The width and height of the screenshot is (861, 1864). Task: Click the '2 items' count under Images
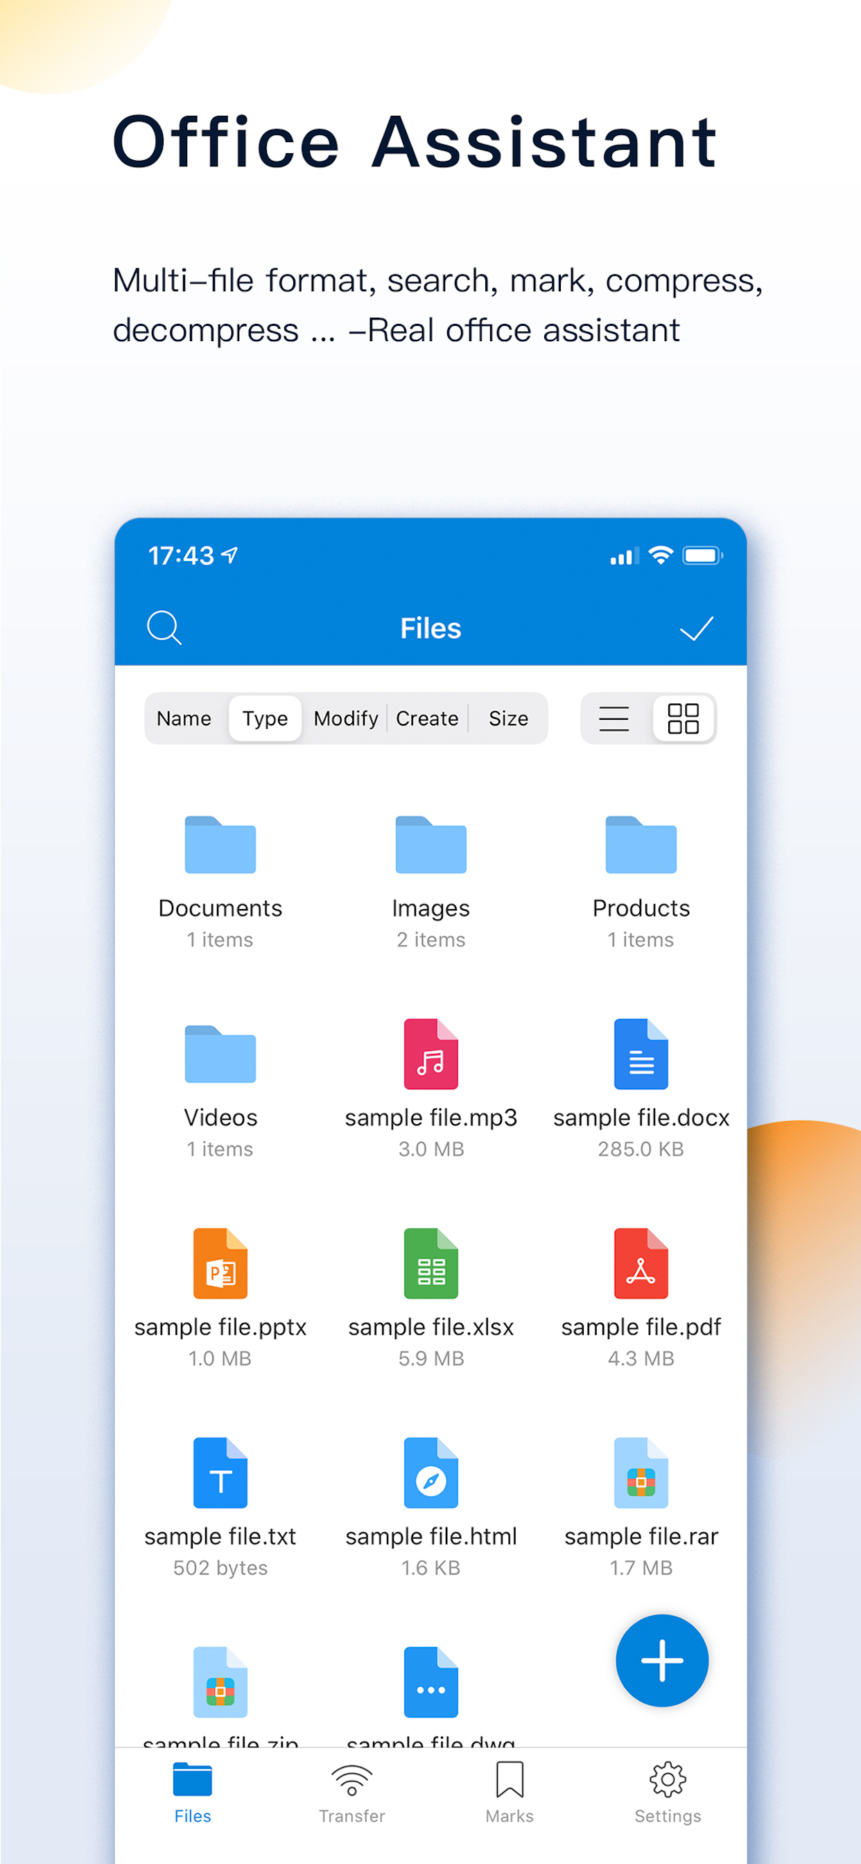430,939
